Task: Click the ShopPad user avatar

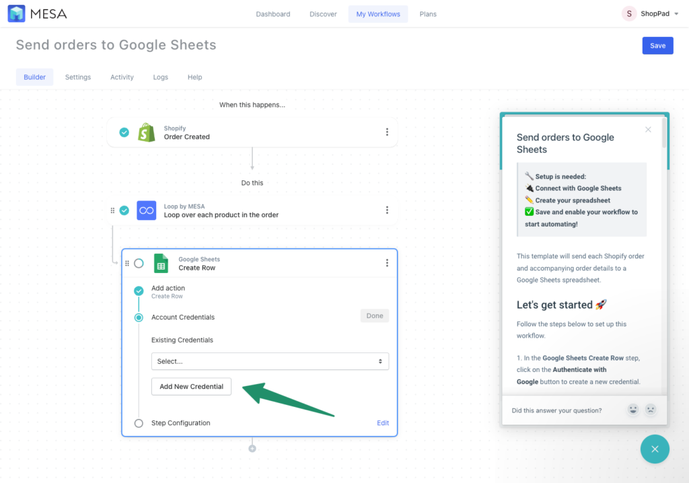Action: pos(629,13)
